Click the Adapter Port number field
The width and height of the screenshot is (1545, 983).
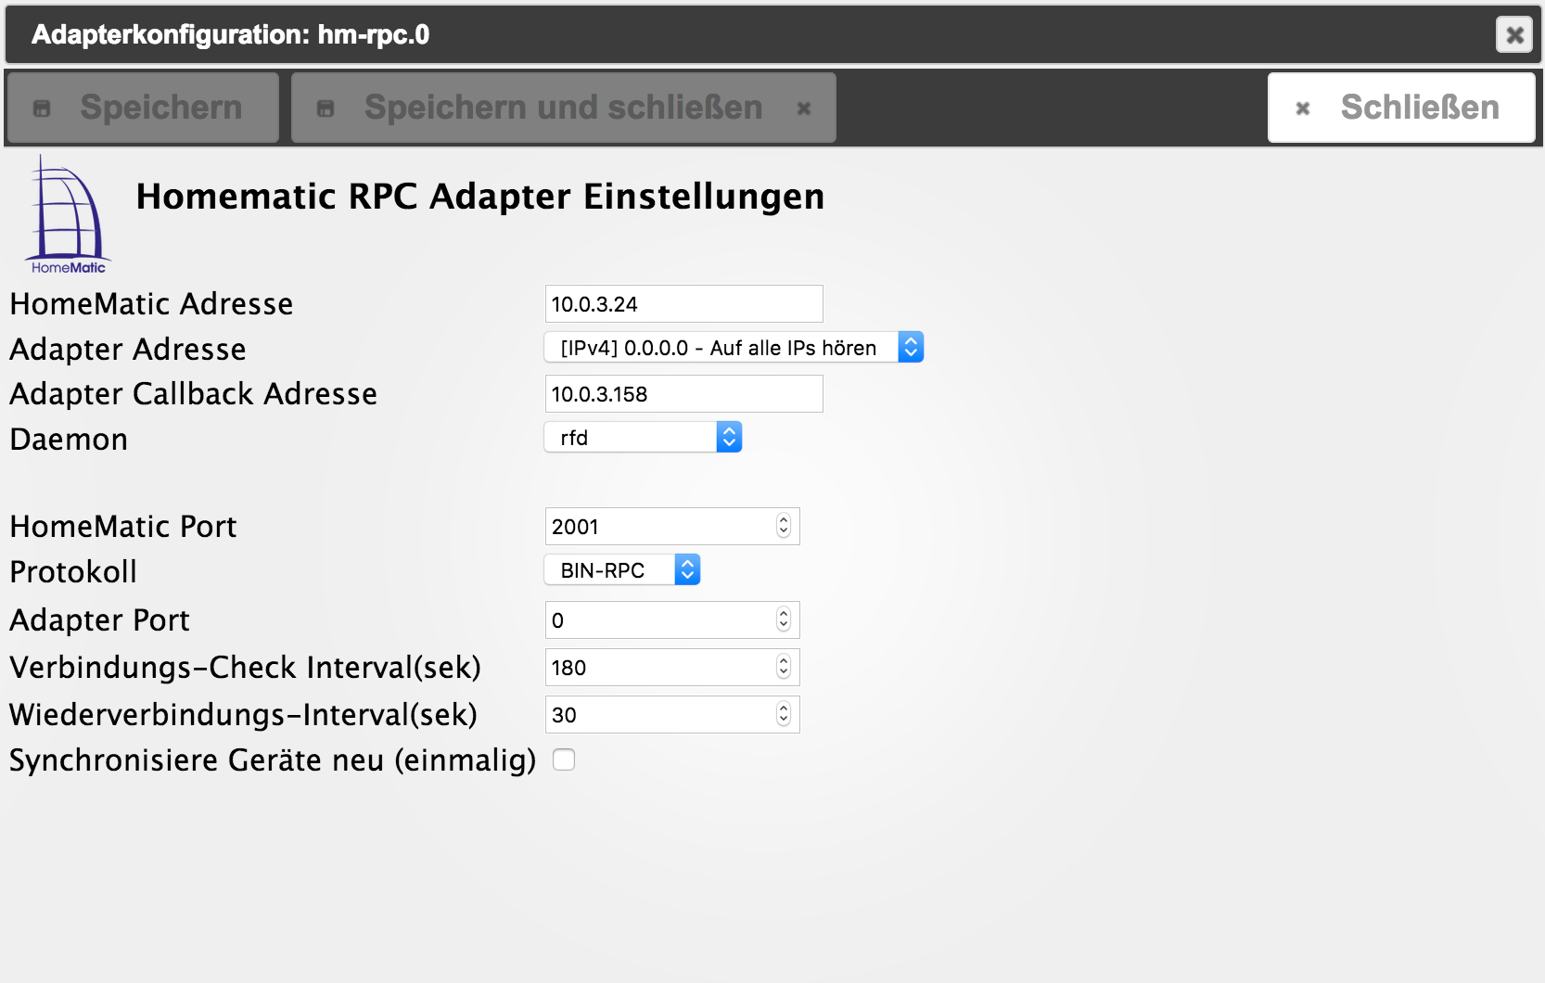(660, 620)
